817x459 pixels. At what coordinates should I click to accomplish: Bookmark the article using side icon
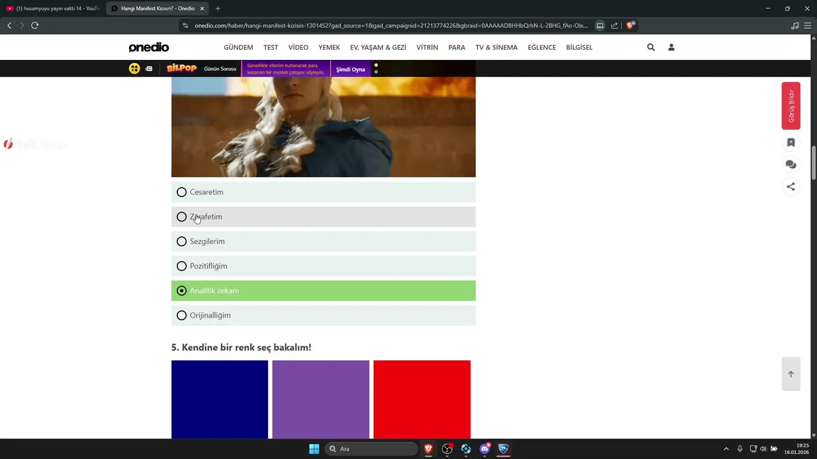point(791,143)
